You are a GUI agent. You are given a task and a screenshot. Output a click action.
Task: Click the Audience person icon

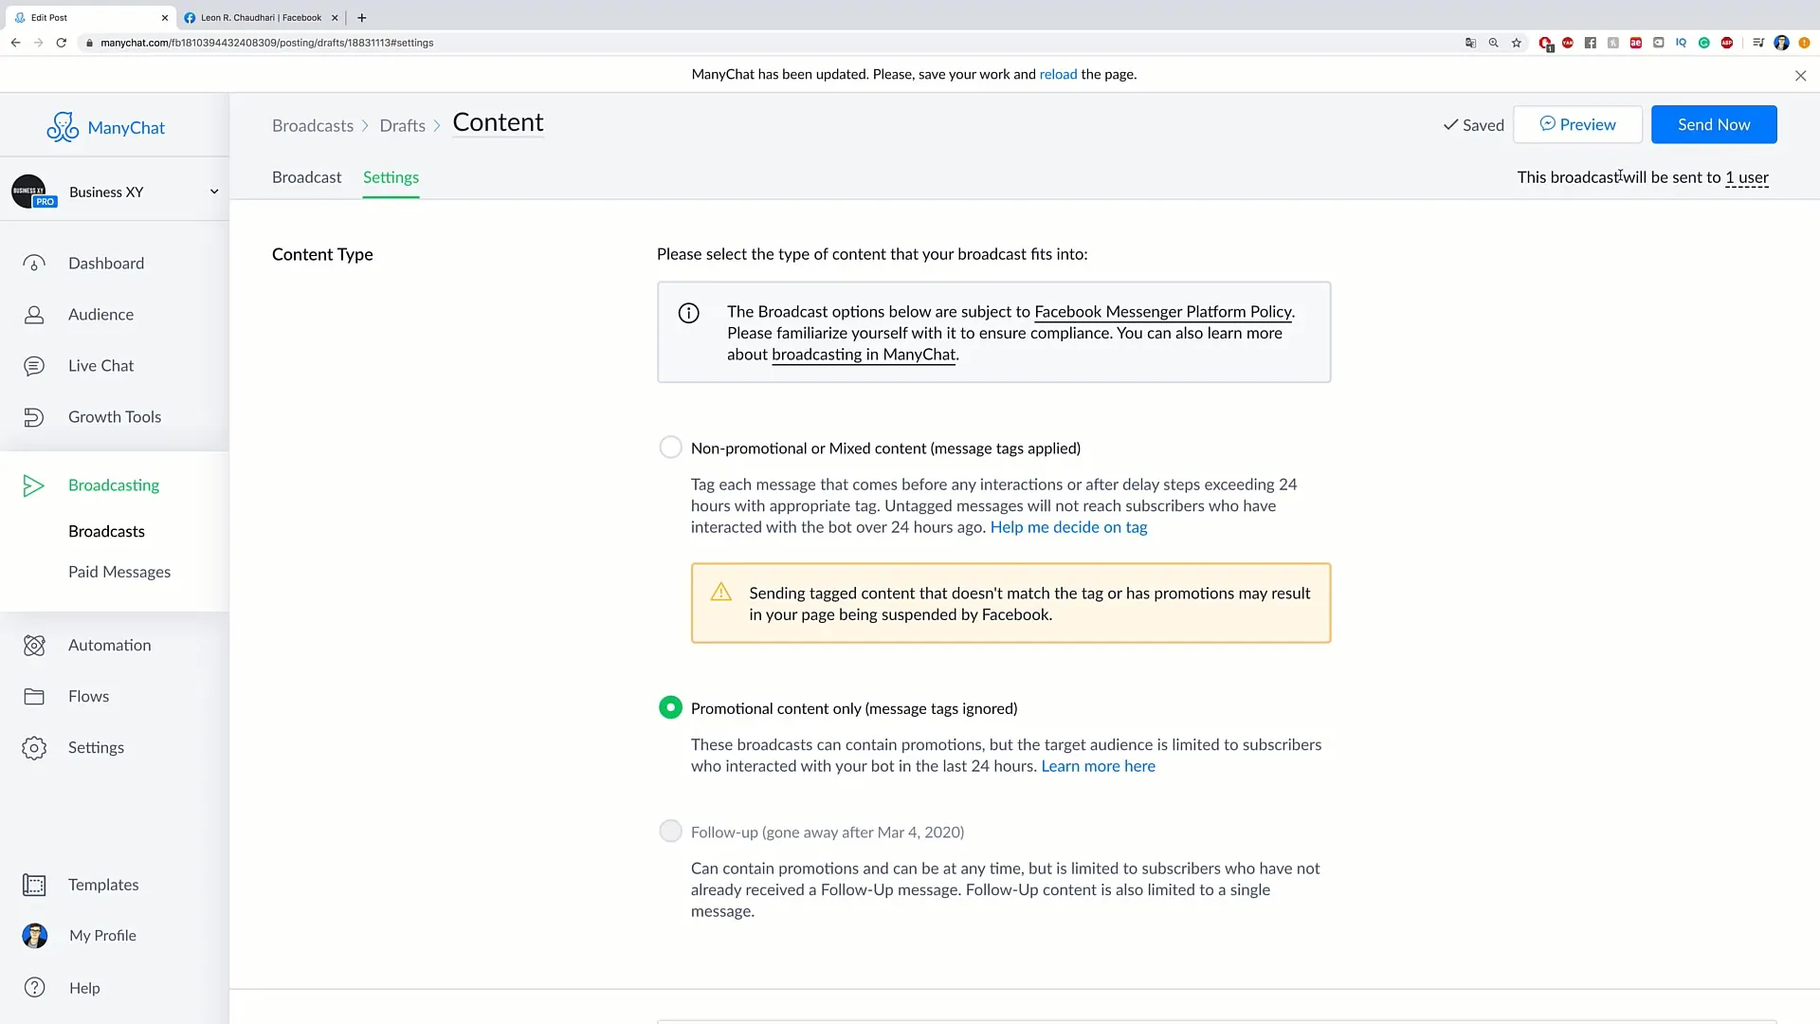click(34, 315)
